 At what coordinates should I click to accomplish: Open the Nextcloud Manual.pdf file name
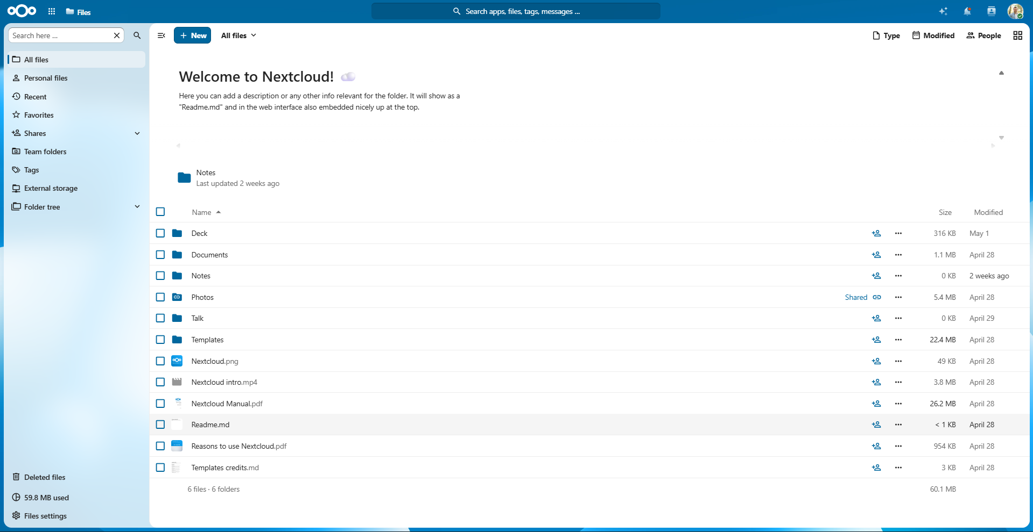[227, 404]
